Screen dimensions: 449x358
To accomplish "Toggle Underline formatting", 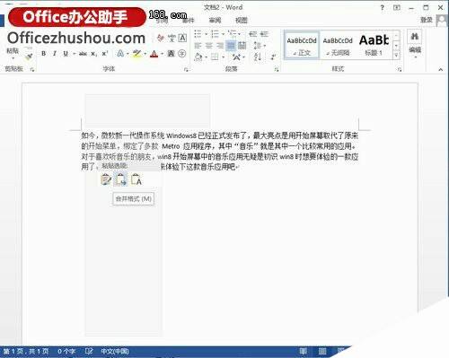I will [x=66, y=54].
